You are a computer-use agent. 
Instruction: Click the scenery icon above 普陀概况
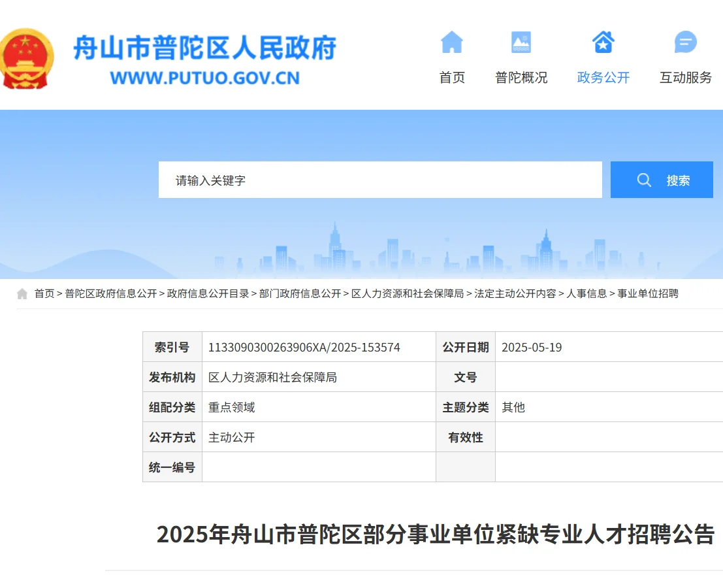[522, 42]
